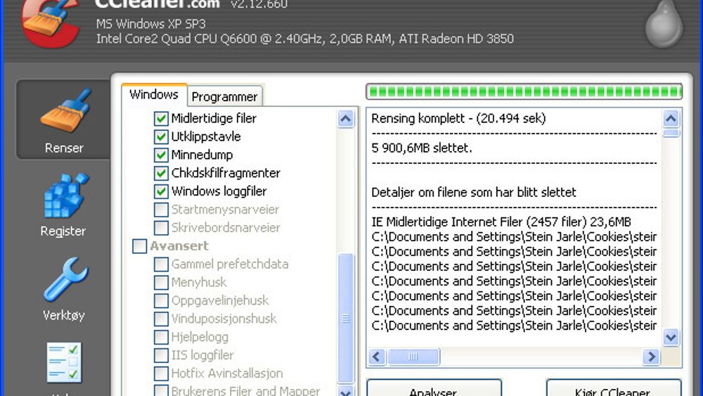
Task: Open the options checklist icon in sidebar
Action: [x=64, y=362]
